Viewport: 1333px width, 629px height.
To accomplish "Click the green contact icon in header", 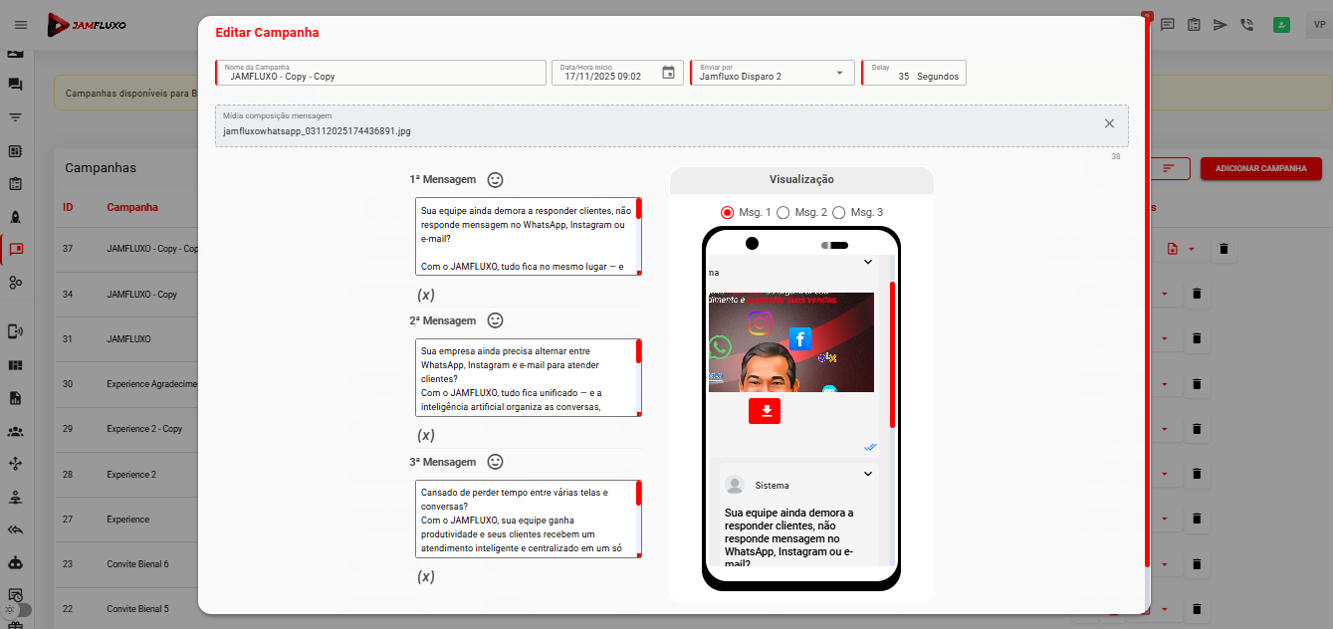I will pyautogui.click(x=1281, y=25).
